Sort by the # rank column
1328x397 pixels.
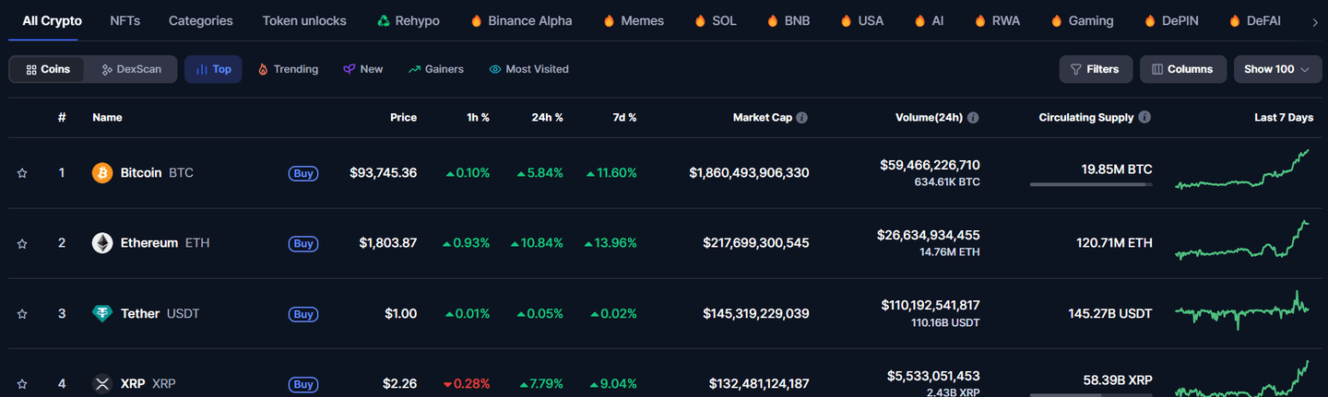tap(62, 118)
